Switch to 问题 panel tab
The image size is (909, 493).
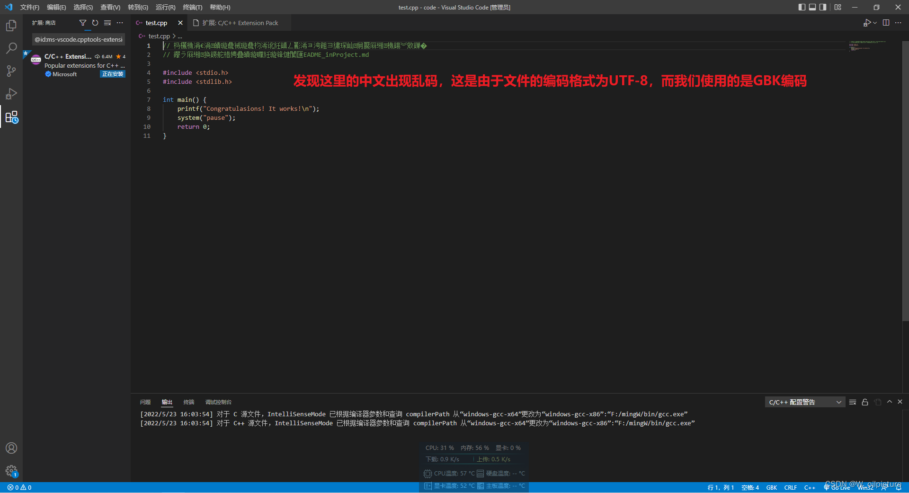145,402
